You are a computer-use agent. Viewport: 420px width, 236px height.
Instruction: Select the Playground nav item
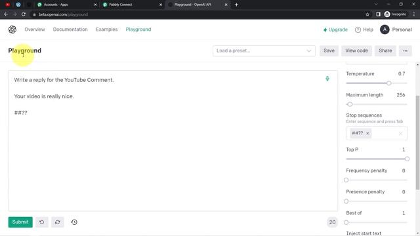pos(138,29)
